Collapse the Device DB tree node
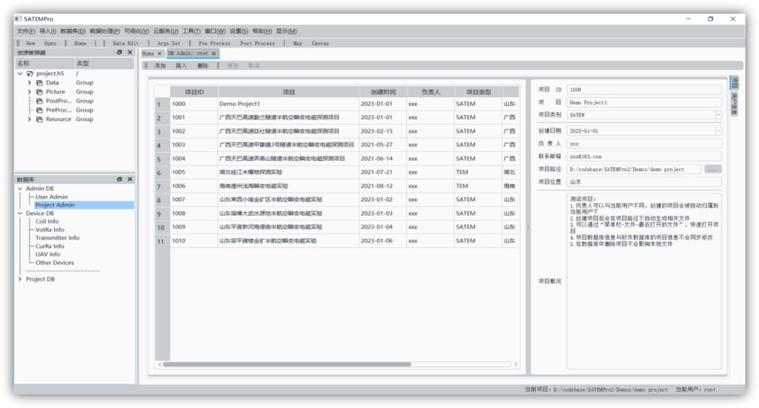Image resolution: width=759 pixels, height=408 pixels. pyautogui.click(x=20, y=213)
